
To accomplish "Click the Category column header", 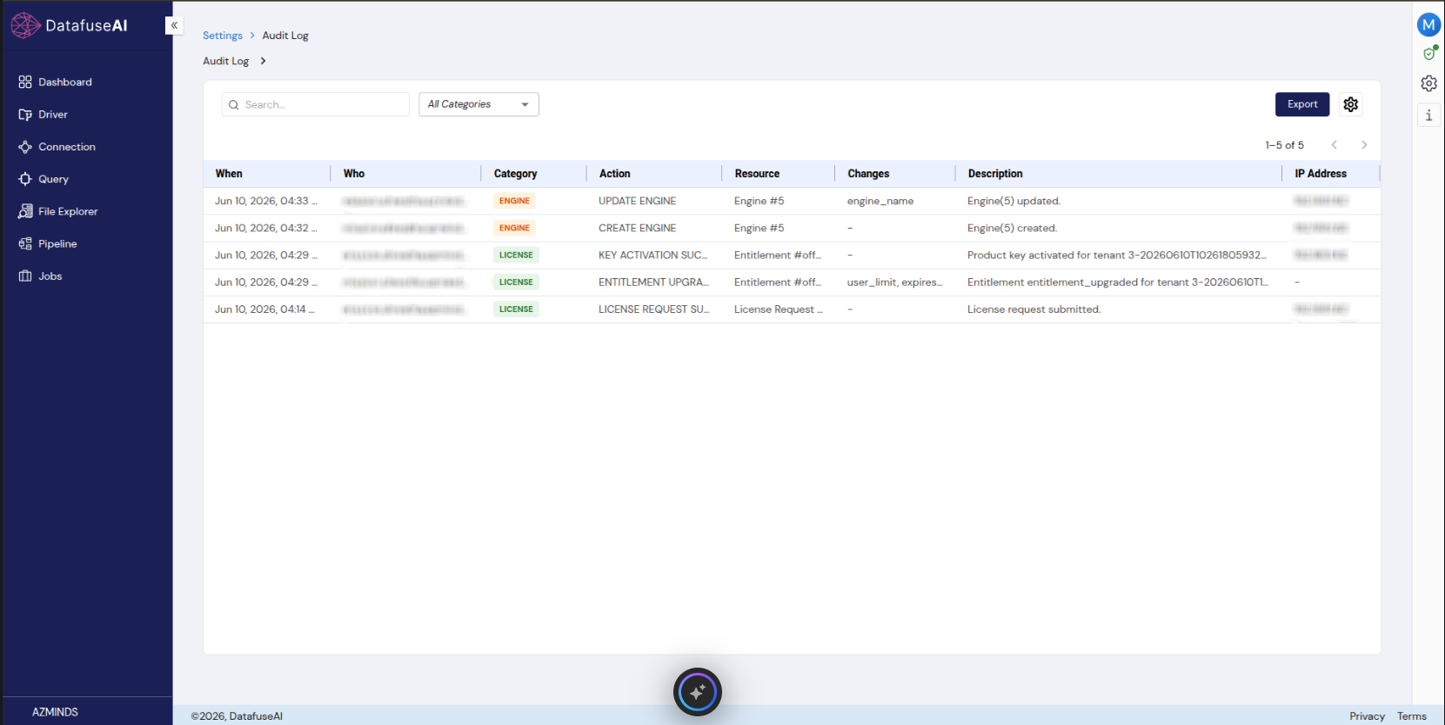I will click(x=515, y=174).
